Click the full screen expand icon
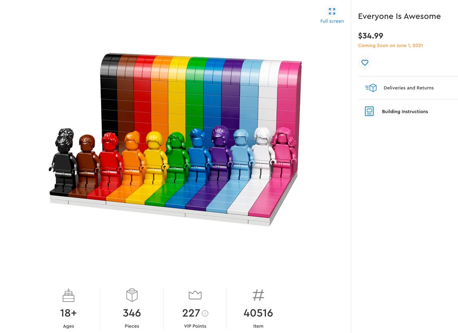 (332, 11)
